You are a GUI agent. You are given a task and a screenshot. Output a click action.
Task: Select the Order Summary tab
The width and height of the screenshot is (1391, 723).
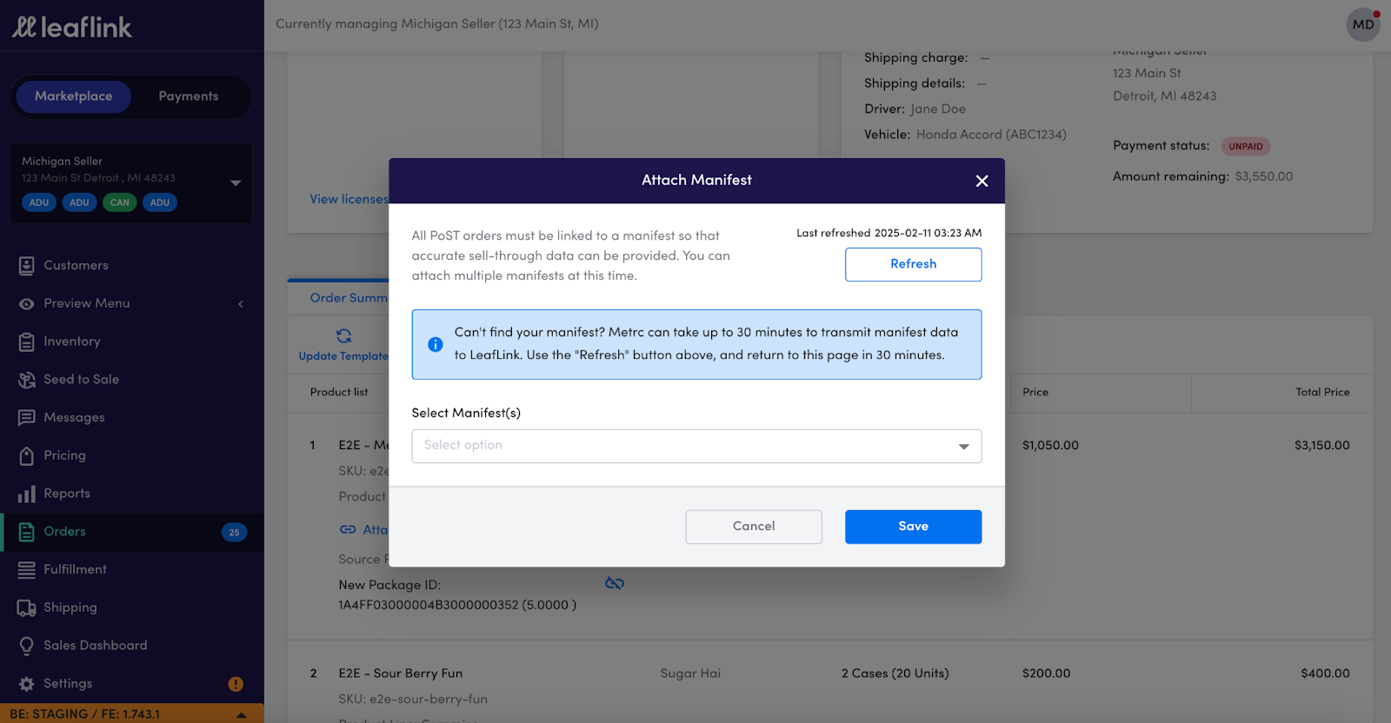[349, 298]
